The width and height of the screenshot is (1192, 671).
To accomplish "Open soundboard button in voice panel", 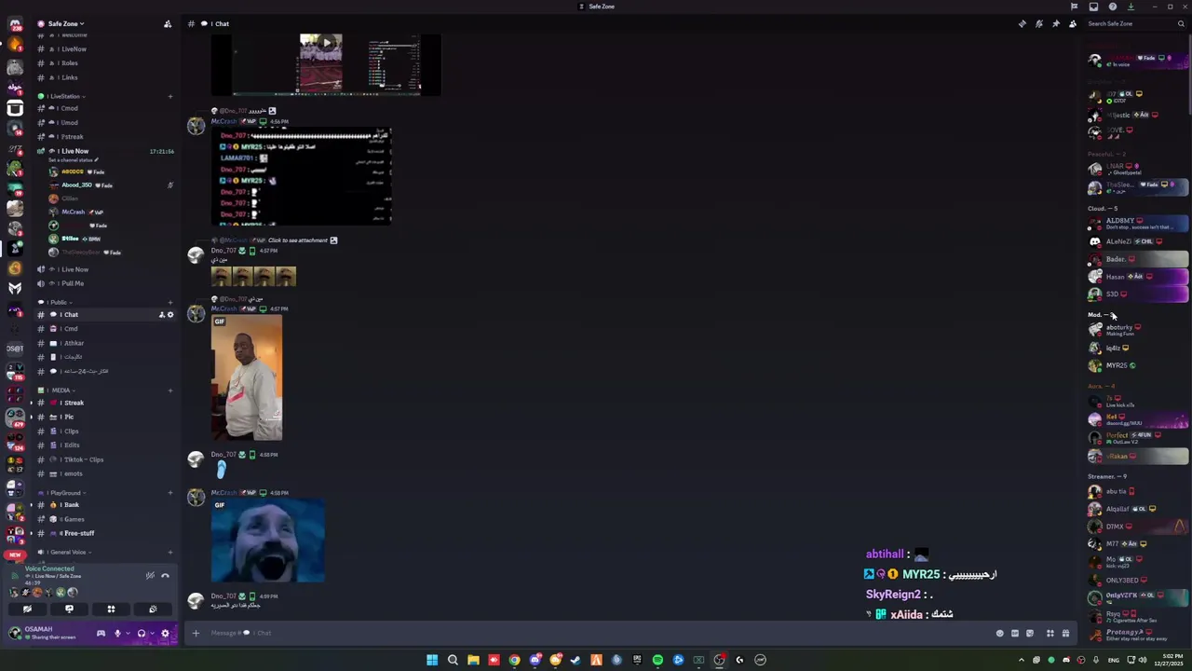I will (153, 609).
